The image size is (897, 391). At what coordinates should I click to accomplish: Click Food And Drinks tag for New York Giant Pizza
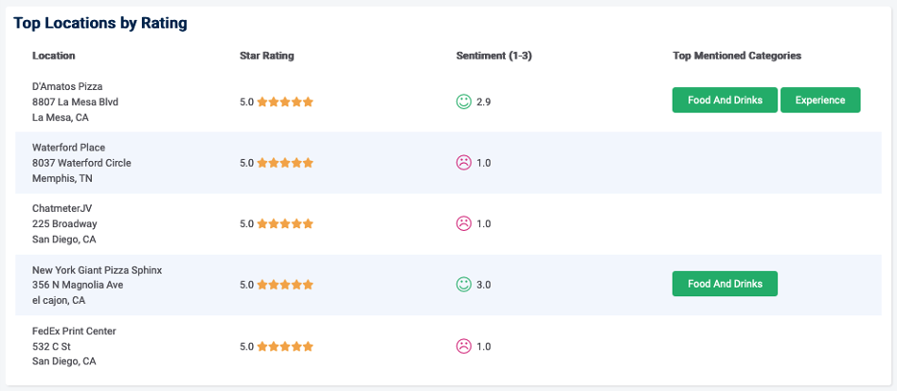(x=724, y=284)
